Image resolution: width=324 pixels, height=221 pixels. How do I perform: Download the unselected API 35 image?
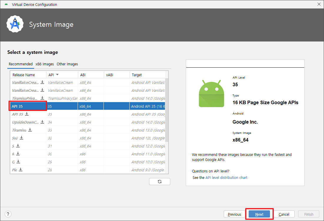coord(27,114)
